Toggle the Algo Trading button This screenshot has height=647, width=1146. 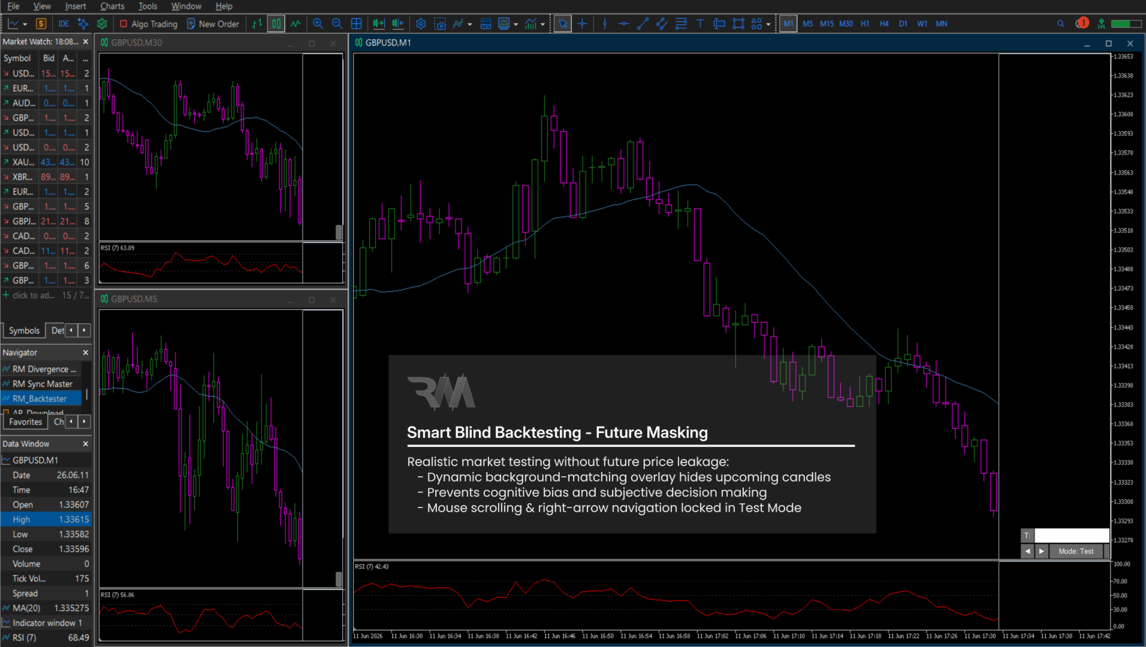coord(149,24)
